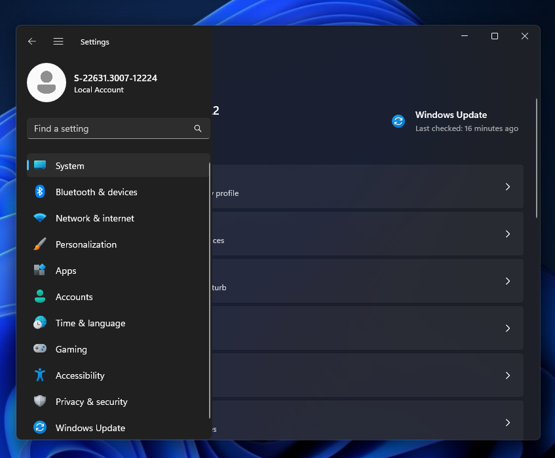Click the fifth settings row chevron
The width and height of the screenshot is (555, 458).
coord(508,375)
